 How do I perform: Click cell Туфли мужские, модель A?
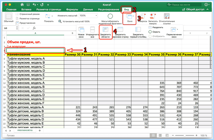coord(35,59)
